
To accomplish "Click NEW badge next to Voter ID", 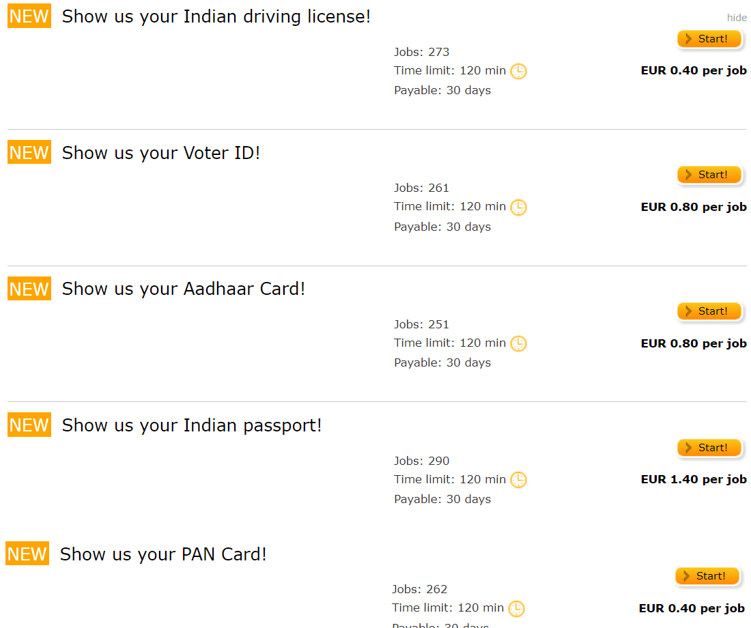I will click(29, 152).
